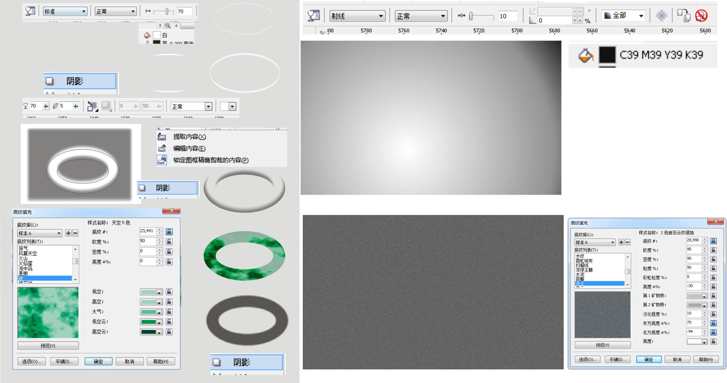Screen dimensions: 727x383
Task: Click the minus icon next to 样本 8
Action: click(627, 242)
